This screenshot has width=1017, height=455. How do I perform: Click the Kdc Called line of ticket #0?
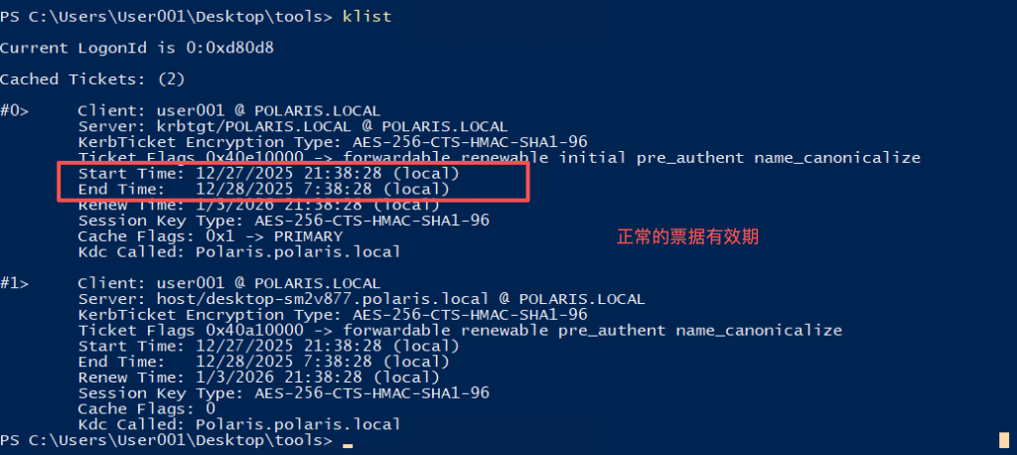pos(238,252)
